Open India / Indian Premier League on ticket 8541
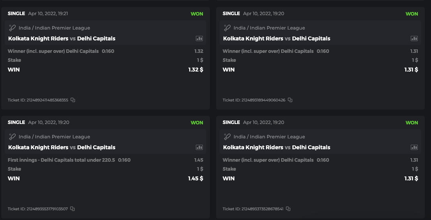The width and height of the screenshot is (431, 220). pyautogui.click(x=269, y=137)
